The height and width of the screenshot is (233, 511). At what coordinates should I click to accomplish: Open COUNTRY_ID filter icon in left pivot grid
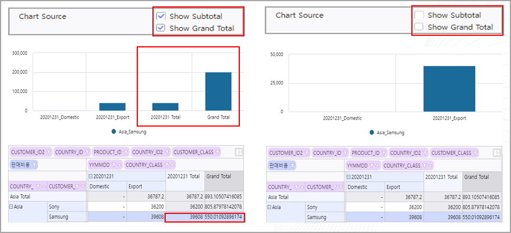(87, 152)
